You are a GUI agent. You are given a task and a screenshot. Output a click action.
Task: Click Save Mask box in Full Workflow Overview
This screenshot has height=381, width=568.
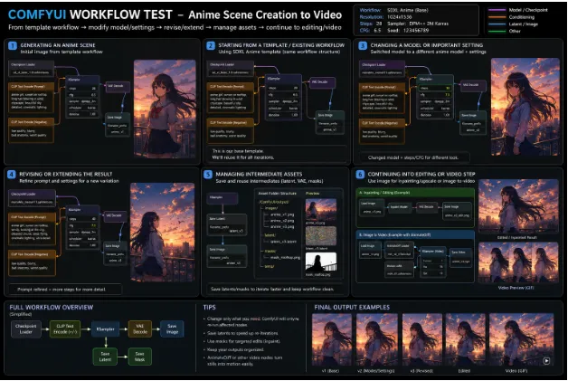[140, 357]
